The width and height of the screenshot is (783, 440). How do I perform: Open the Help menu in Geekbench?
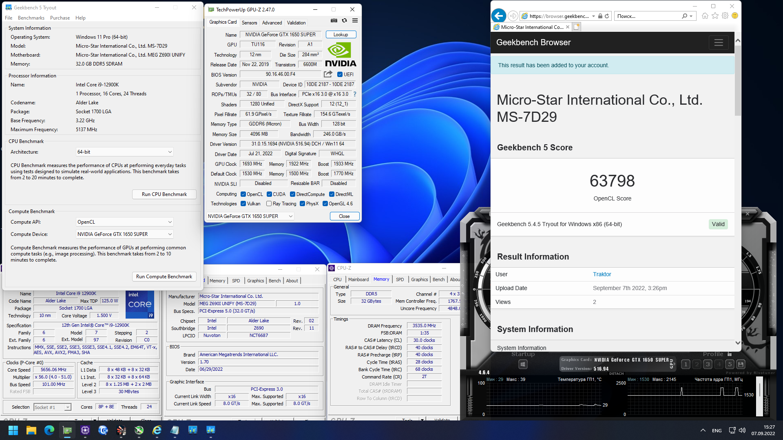tap(80, 18)
